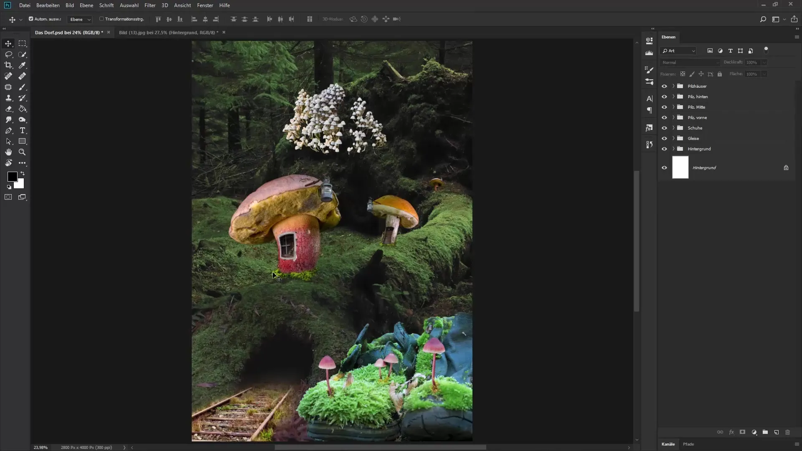Open the Bearbeiten menu
Screen dimensions: 802x451
click(48, 5)
